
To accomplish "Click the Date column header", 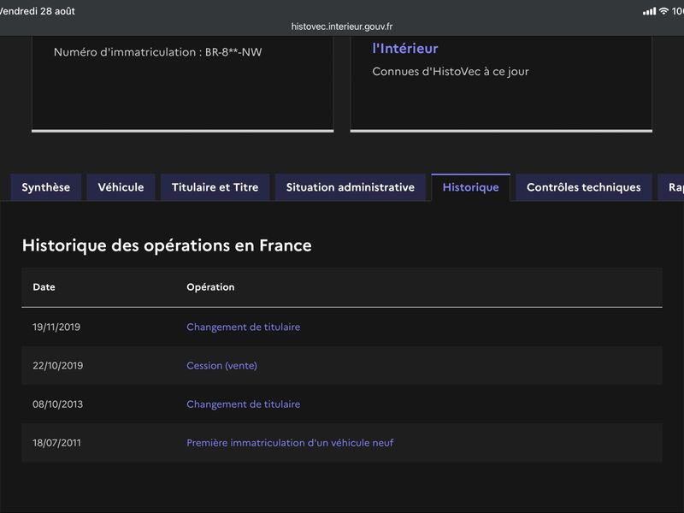I will [44, 287].
